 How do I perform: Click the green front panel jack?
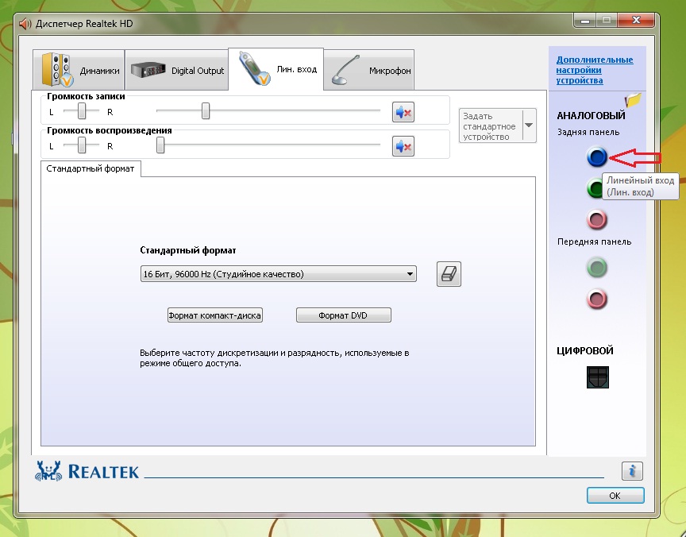coord(597,268)
